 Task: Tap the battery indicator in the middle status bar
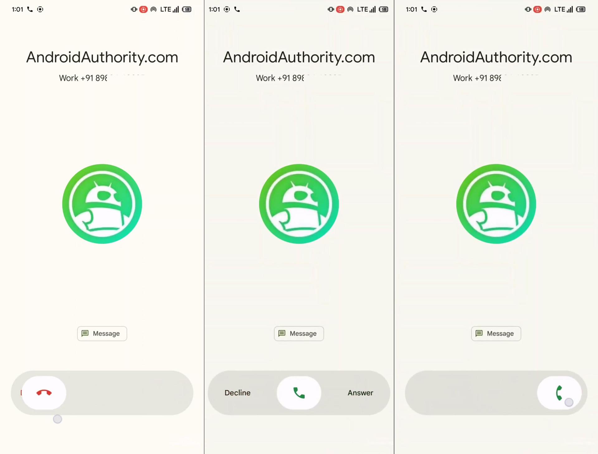(x=384, y=9)
